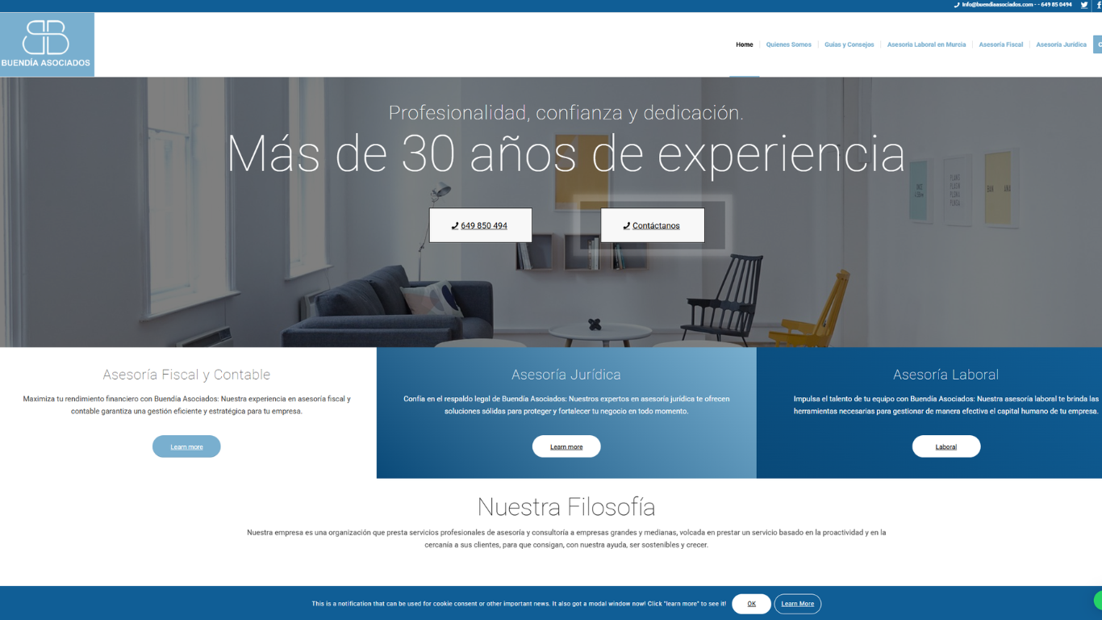Click Learn more under Asesoría Jurídica
Screen dimensions: 1102x620
click(566, 446)
